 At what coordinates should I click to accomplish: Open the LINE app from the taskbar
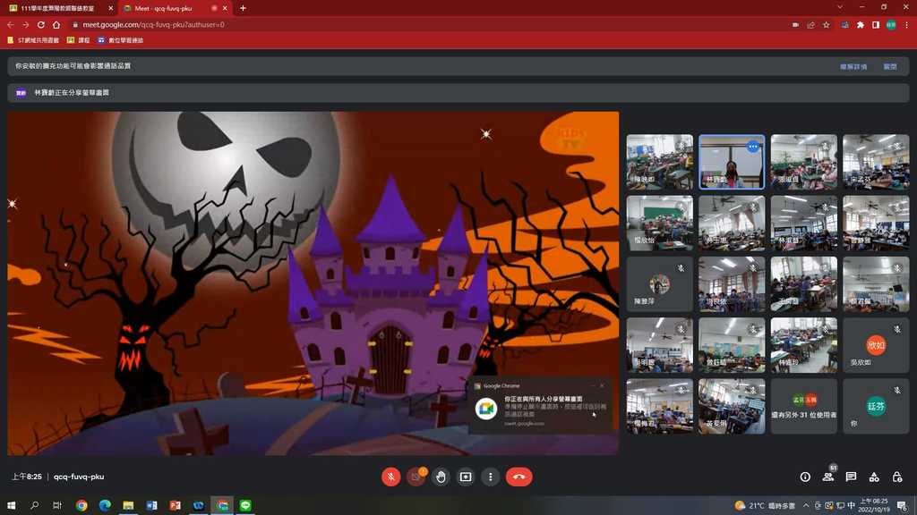245,506
